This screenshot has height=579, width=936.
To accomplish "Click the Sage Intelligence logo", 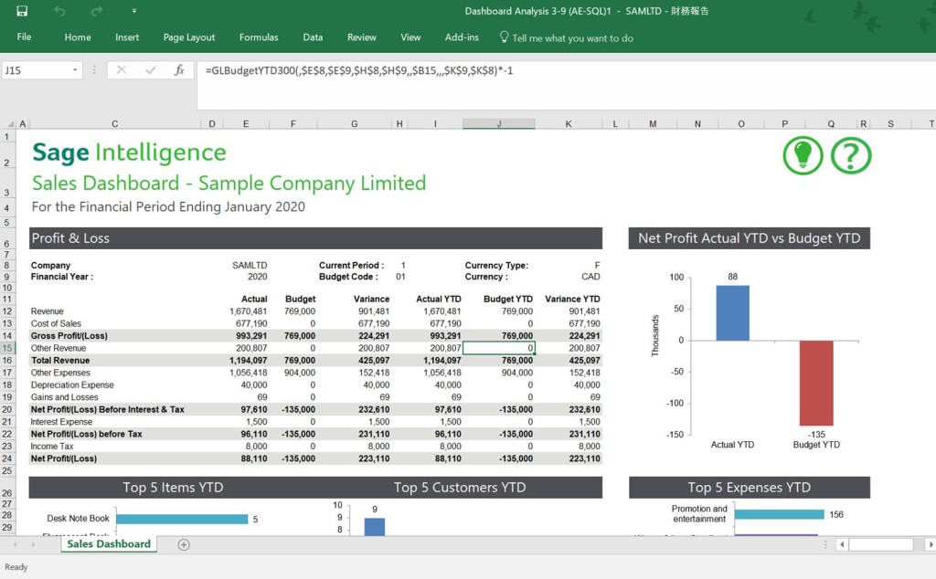I will tap(129, 152).
